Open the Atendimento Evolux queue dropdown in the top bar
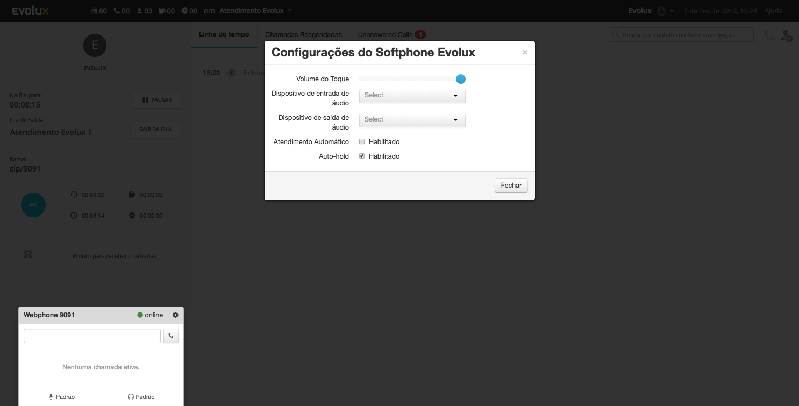The width and height of the screenshot is (799, 406). 256,11
